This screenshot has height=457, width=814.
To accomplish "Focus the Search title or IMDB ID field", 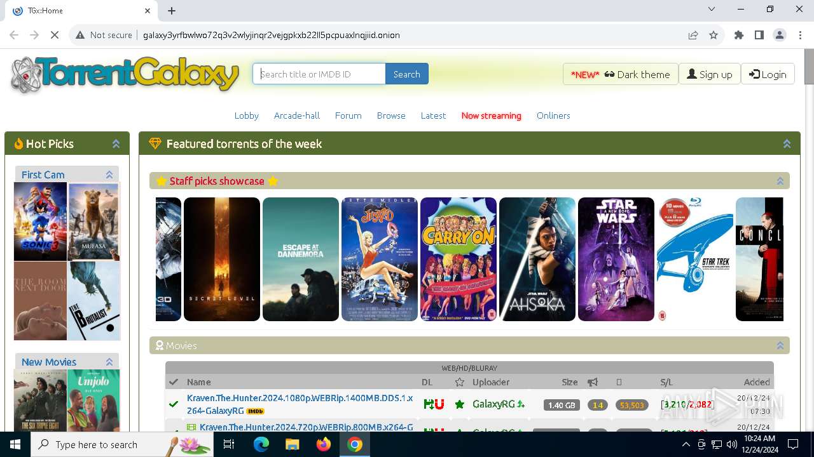I will pyautogui.click(x=319, y=74).
